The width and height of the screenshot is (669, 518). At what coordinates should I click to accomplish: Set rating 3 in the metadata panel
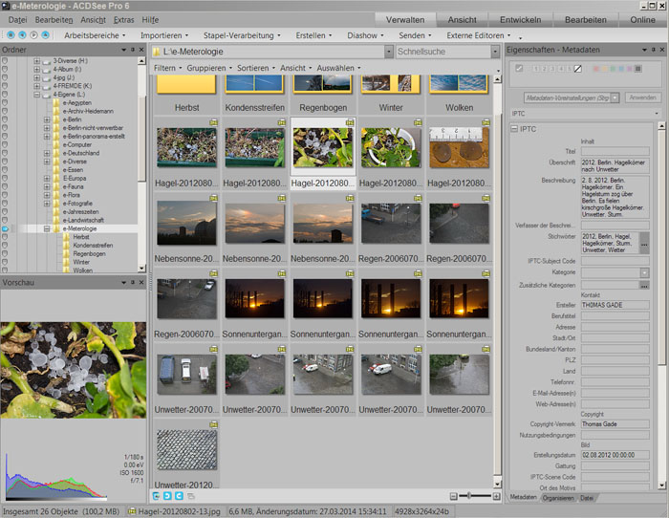click(x=553, y=69)
